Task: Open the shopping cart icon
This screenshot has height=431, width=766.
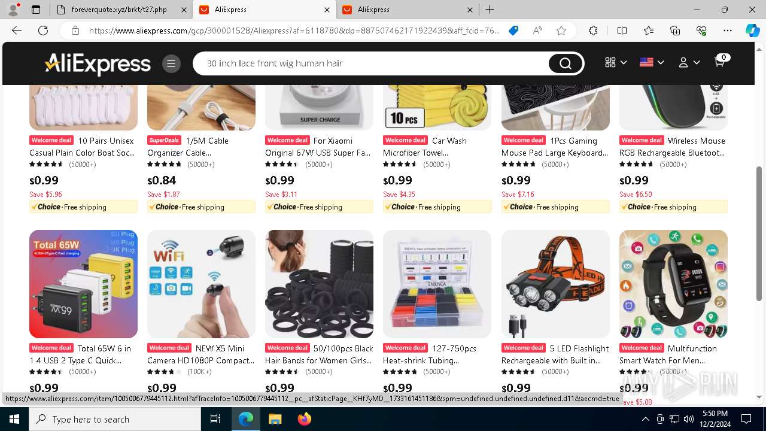Action: click(720, 62)
